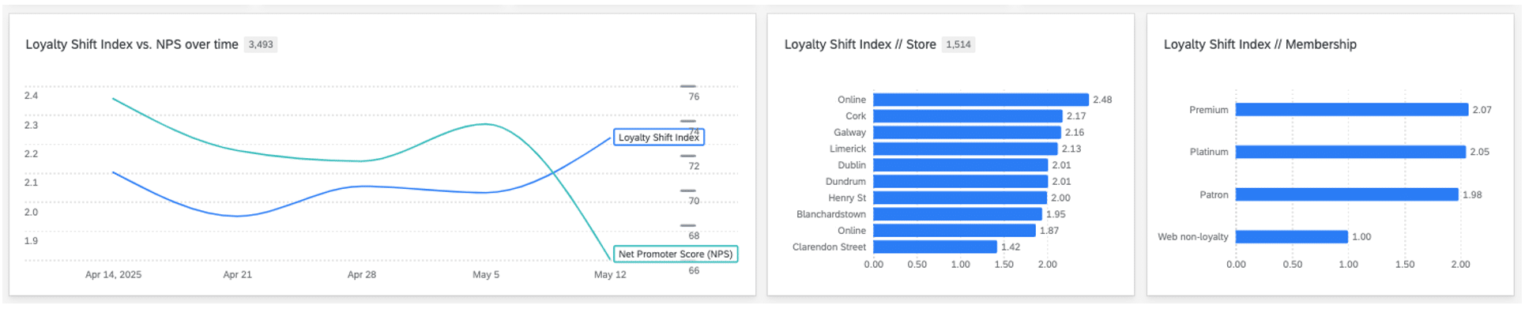Click the "Clarendon Street" store name label
The height and width of the screenshot is (309, 1525).
(x=829, y=247)
